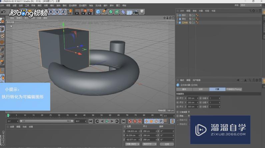Toggle the Y axis lock icon
The image size is (265, 148).
57,12
